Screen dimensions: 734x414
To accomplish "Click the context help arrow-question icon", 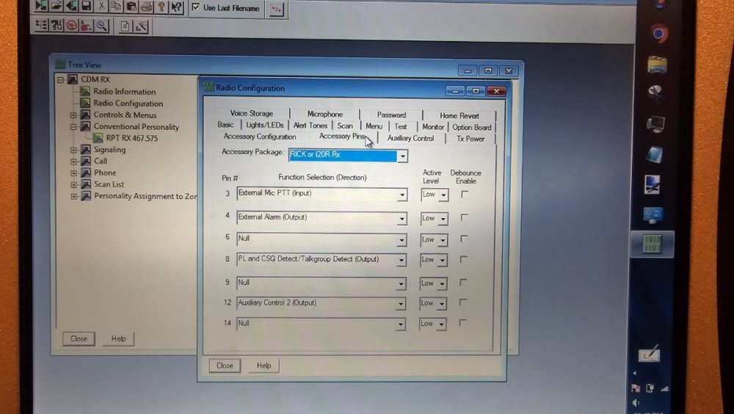I will pos(176,7).
